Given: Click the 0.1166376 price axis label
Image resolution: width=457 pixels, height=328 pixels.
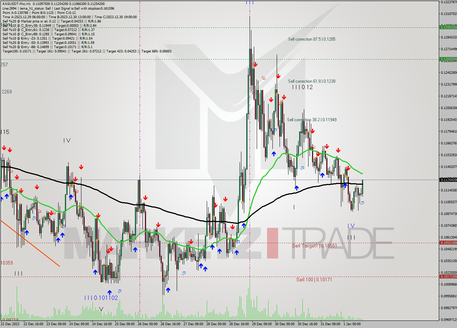Looking at the screenshot, I should click(448, 143).
